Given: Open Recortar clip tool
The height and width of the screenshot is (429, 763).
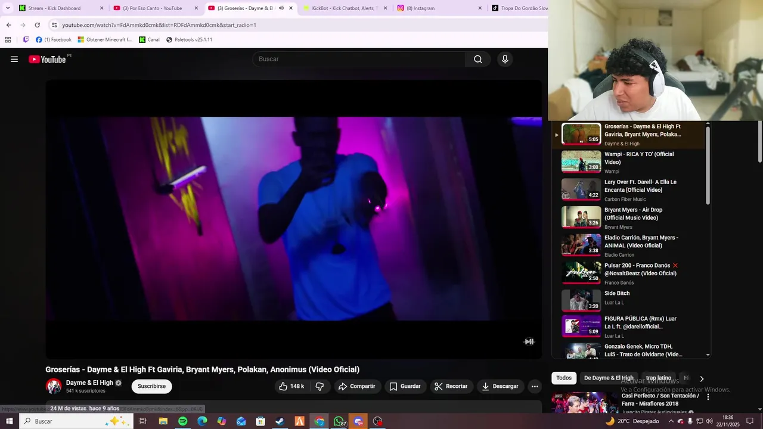Looking at the screenshot, I should tap(451, 386).
